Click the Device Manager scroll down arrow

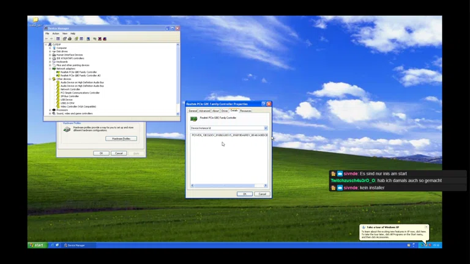click(177, 114)
